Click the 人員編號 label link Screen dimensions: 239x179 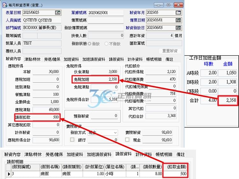(13, 20)
